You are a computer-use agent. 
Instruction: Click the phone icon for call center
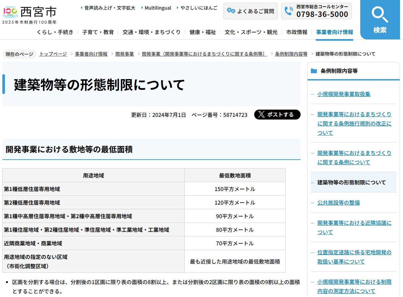[x=289, y=11]
